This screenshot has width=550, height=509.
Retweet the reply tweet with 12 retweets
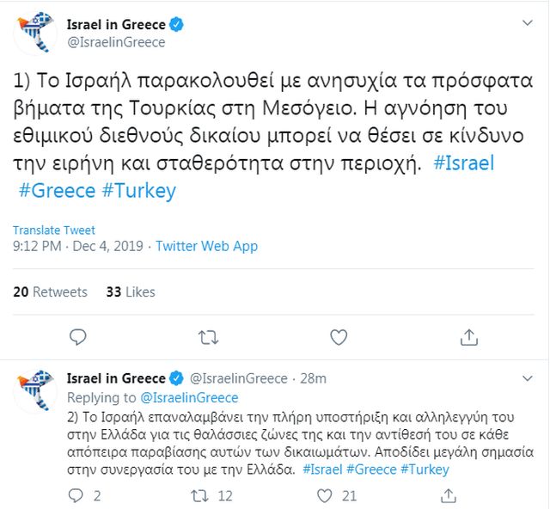199,495
